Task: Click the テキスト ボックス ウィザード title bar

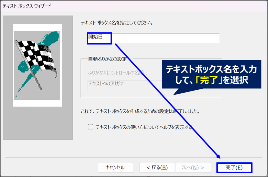Action: click(27, 6)
